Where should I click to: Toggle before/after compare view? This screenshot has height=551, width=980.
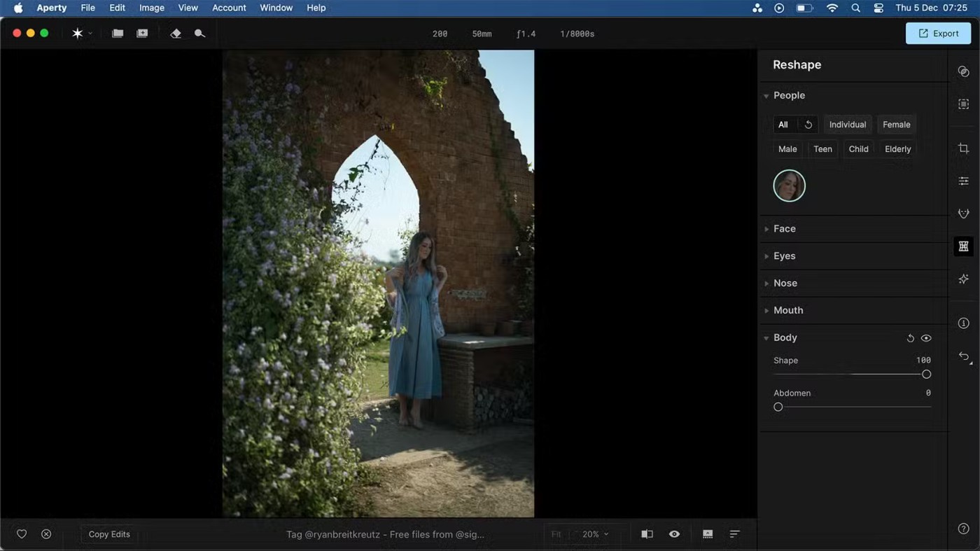click(647, 534)
